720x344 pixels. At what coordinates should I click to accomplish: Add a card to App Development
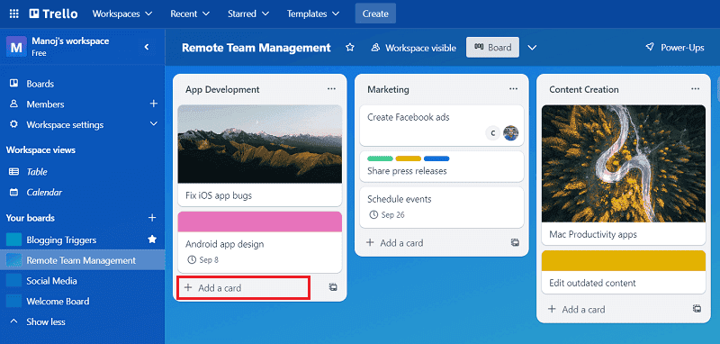point(244,288)
